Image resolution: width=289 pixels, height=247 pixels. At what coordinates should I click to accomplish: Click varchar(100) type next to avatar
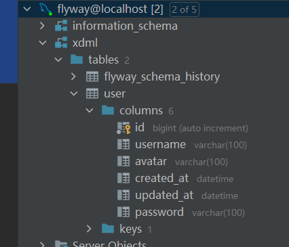[x=201, y=162]
